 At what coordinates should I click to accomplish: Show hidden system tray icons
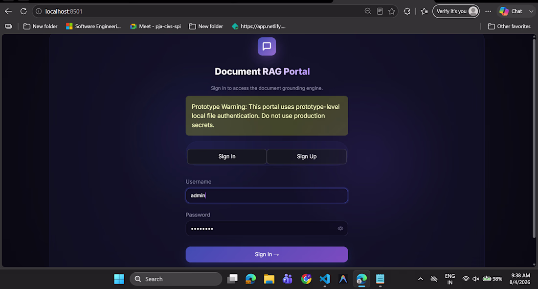420,279
